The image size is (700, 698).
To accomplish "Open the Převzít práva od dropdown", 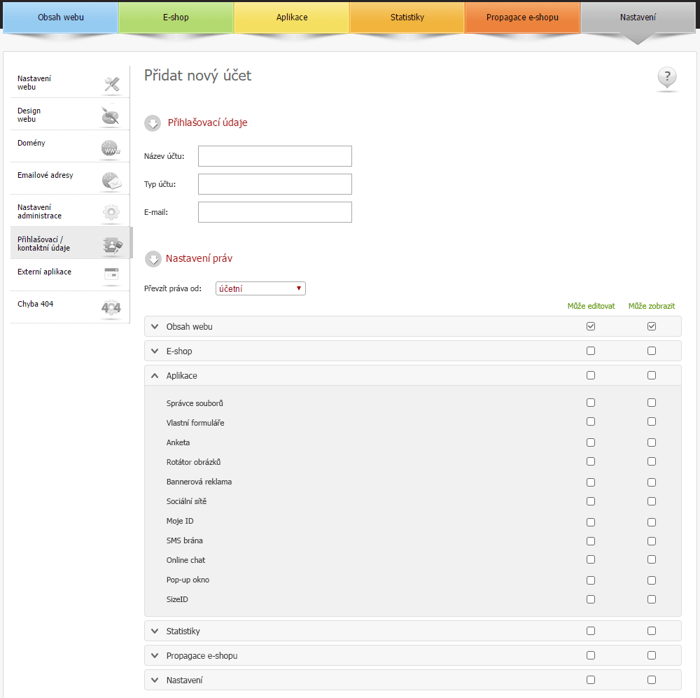I will [260, 288].
